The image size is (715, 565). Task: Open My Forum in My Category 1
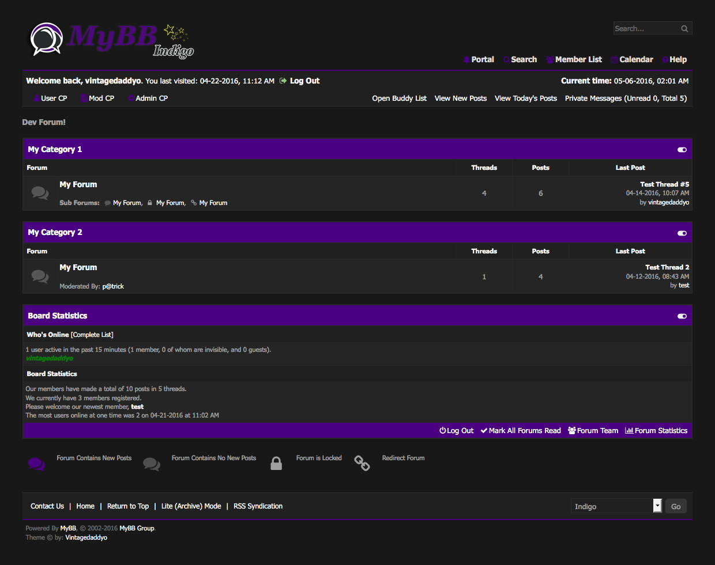78,185
